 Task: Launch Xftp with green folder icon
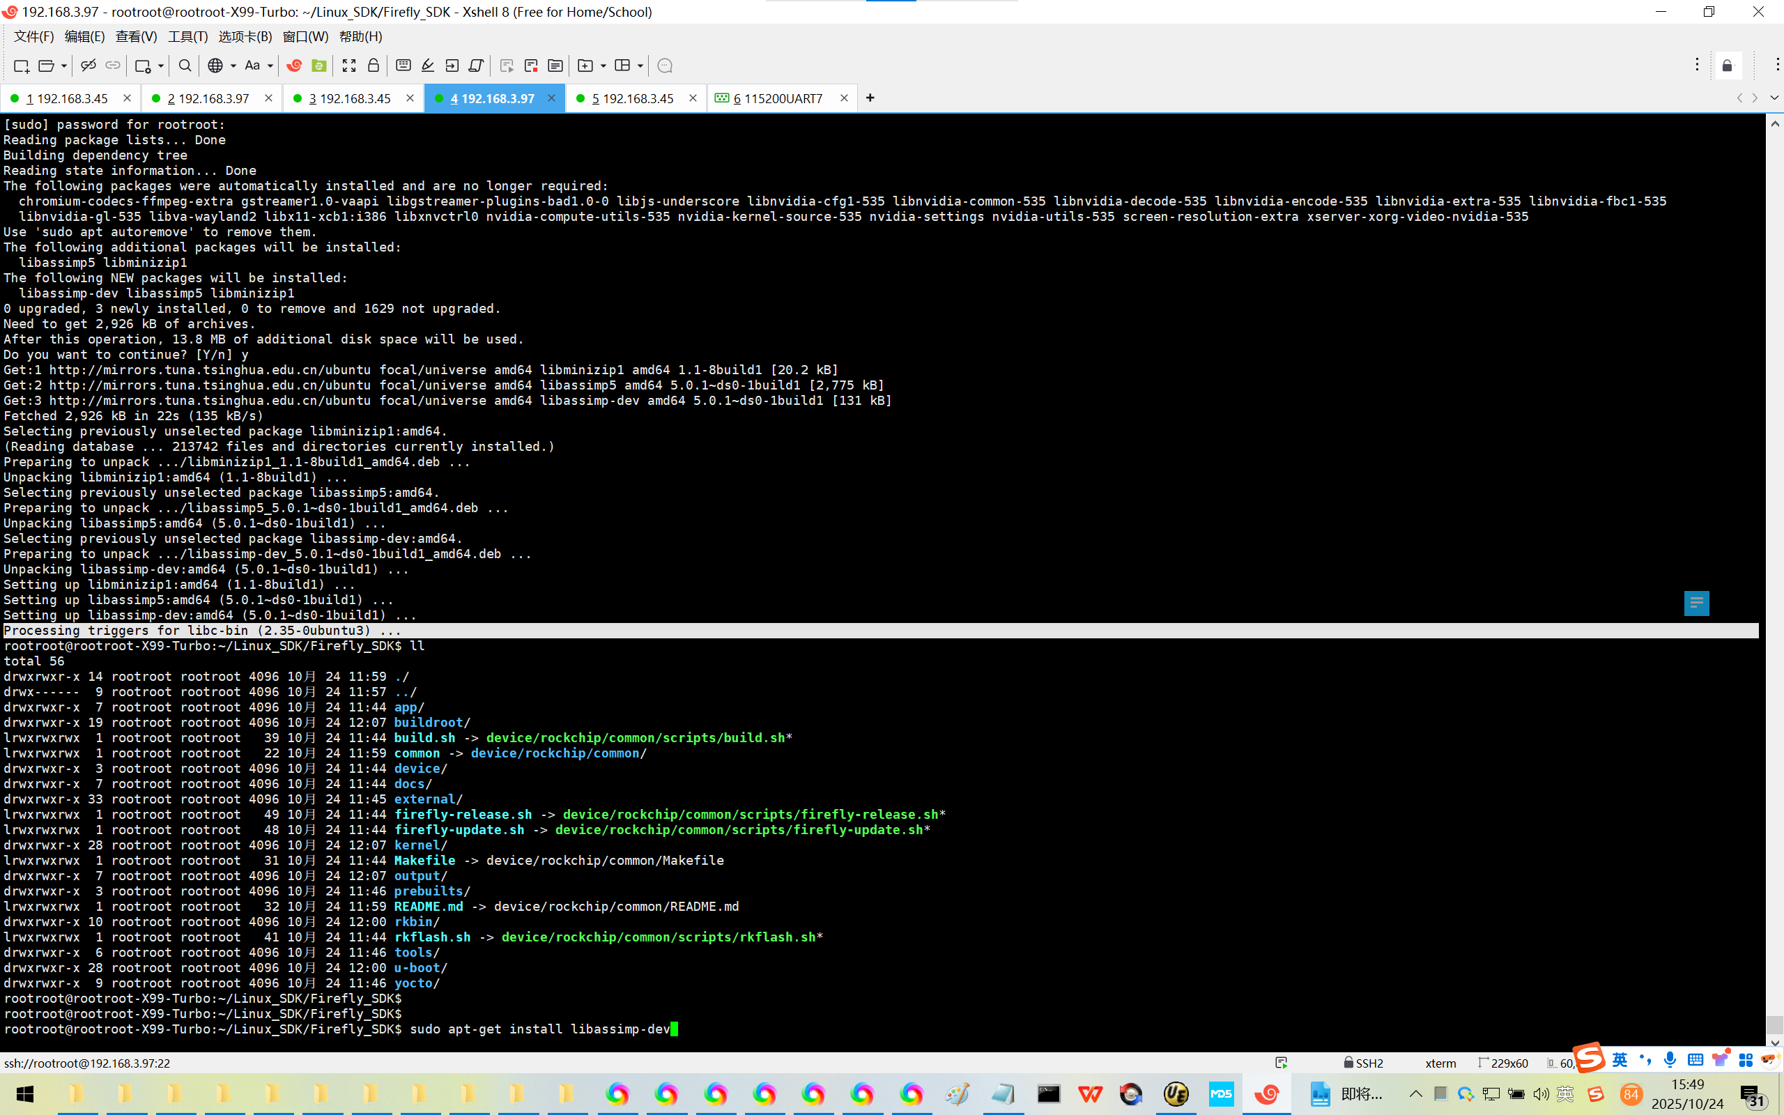coord(319,66)
